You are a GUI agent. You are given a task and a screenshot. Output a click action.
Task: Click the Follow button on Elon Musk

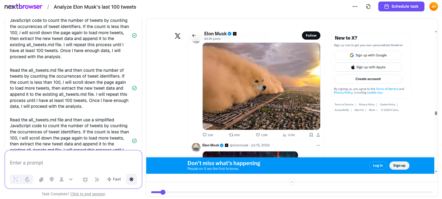pyautogui.click(x=311, y=35)
